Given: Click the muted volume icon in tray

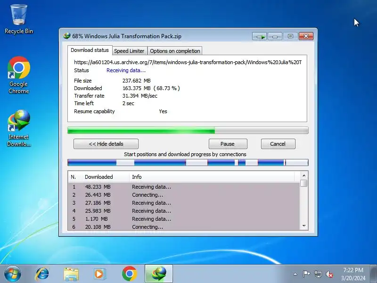Looking at the screenshot, I should tap(329, 274).
